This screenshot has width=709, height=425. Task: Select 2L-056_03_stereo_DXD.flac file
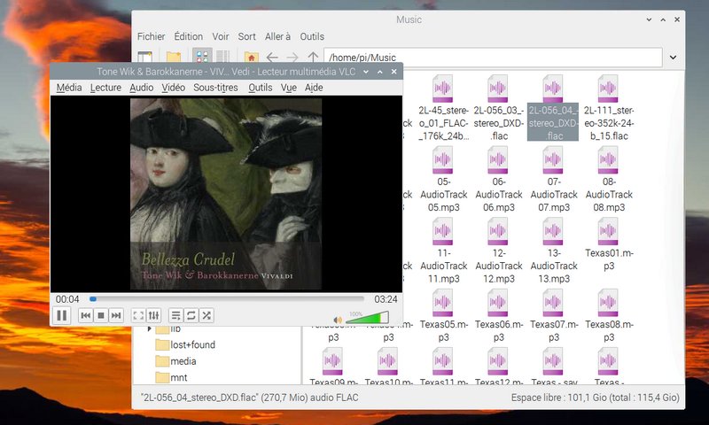(x=498, y=108)
